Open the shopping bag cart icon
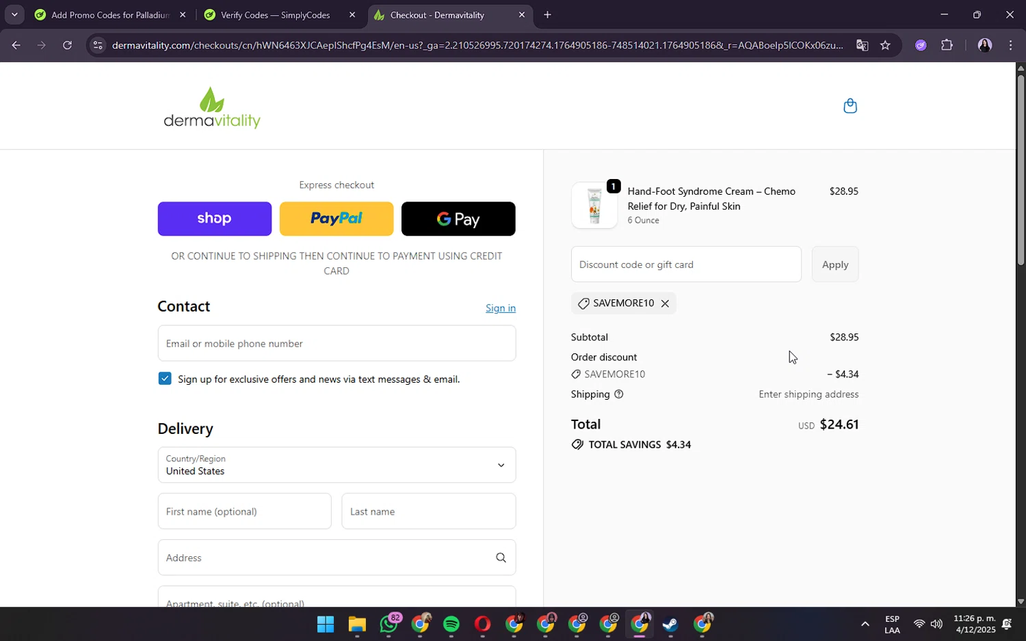Viewport: 1026px width, 641px height. coord(850,106)
